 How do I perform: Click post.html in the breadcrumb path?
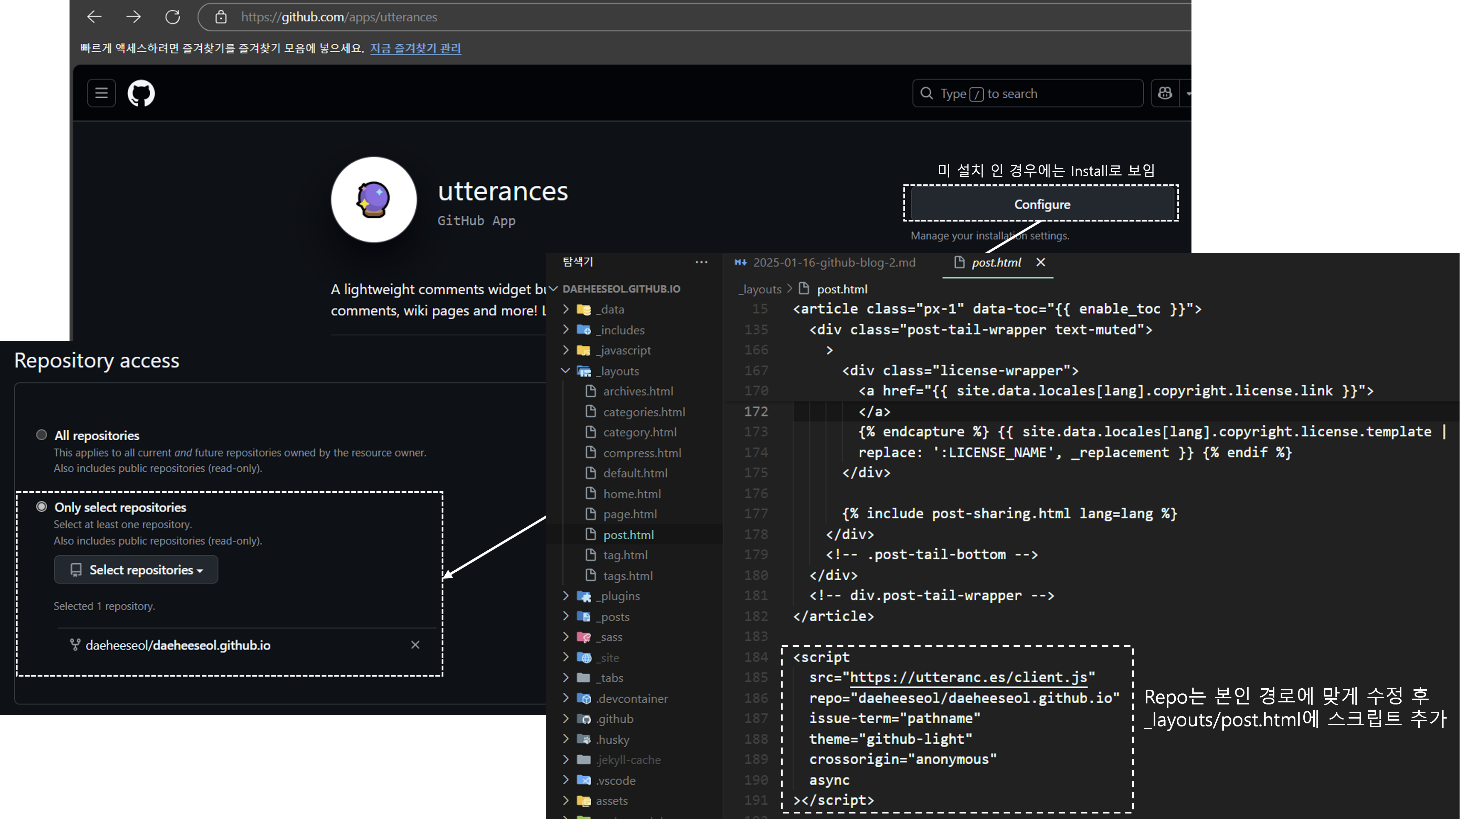842,289
